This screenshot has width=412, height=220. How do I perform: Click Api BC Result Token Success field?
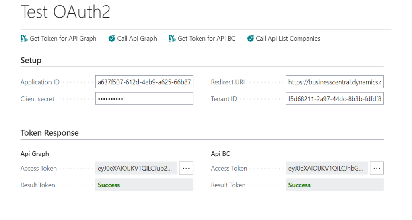335,185
